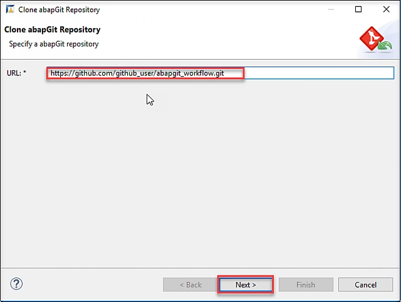Click the disabled Back button
Viewport: 401px width, 302px height.
(x=190, y=284)
